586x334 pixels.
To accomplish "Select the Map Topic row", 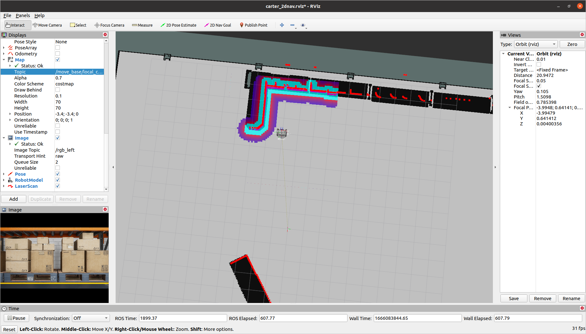I will click(x=52, y=72).
